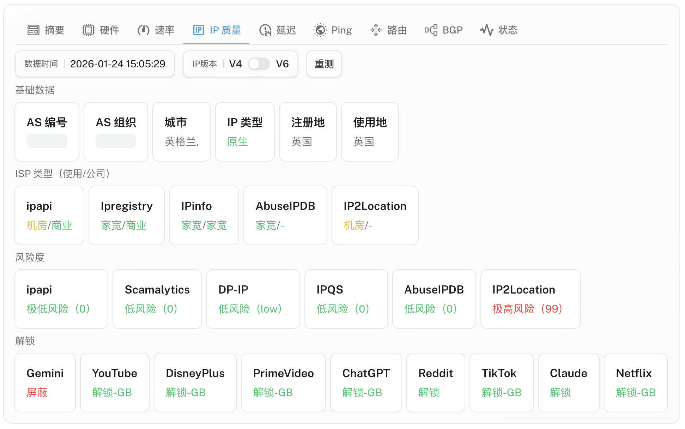Click the IP2Location 极高风险 risk card
The image size is (685, 429).
tap(530, 299)
